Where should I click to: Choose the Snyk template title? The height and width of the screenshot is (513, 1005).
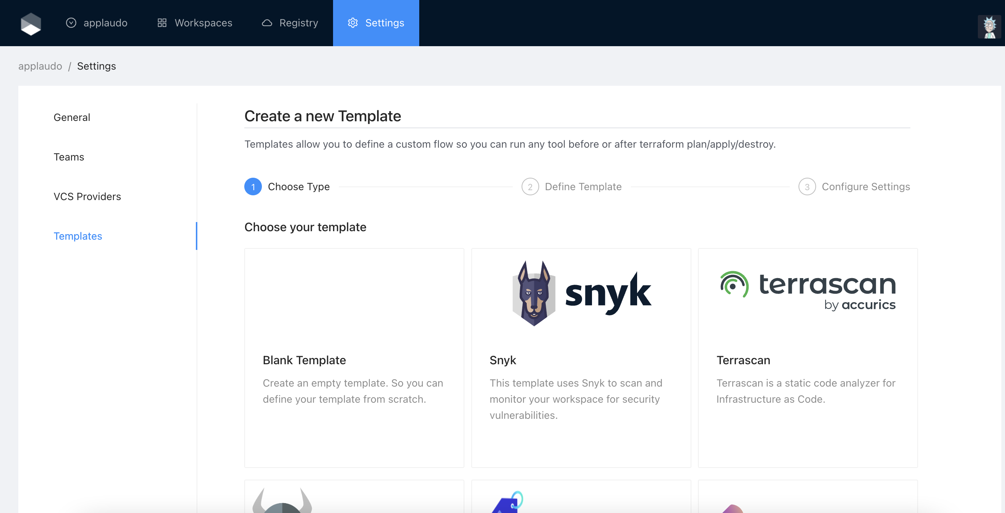pyautogui.click(x=503, y=360)
